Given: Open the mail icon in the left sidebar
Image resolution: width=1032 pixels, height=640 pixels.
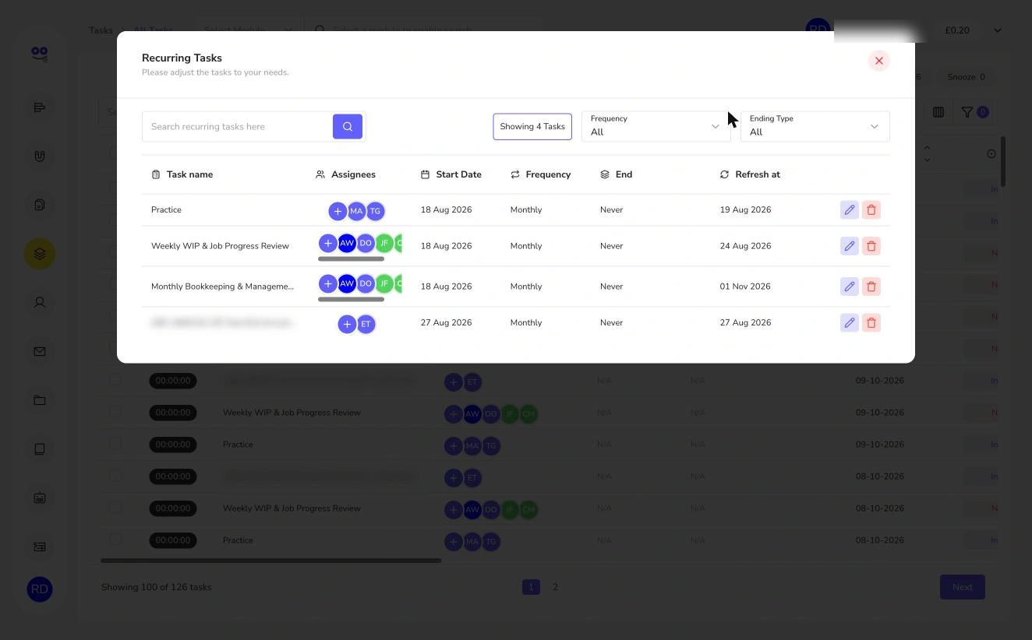Looking at the screenshot, I should pyautogui.click(x=40, y=351).
